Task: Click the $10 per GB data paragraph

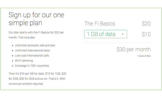Action: coord(37,79)
